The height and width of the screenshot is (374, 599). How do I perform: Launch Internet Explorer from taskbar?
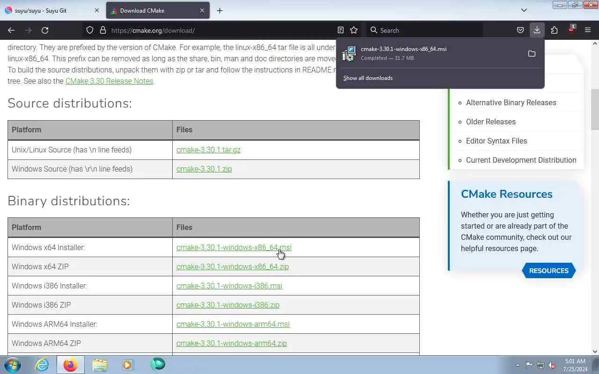pos(42,365)
